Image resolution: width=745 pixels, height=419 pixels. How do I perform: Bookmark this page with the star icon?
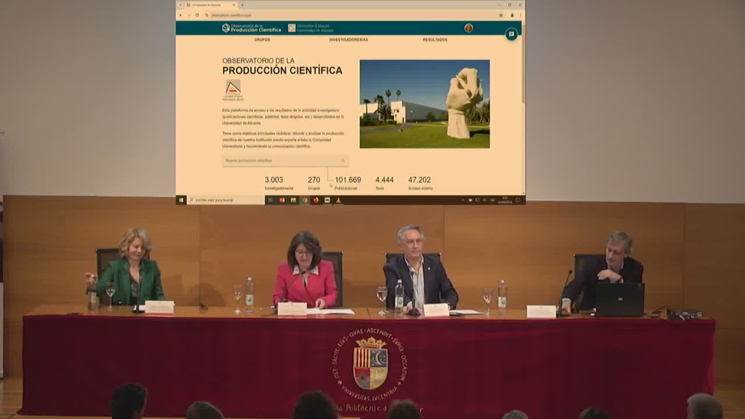[x=501, y=15]
